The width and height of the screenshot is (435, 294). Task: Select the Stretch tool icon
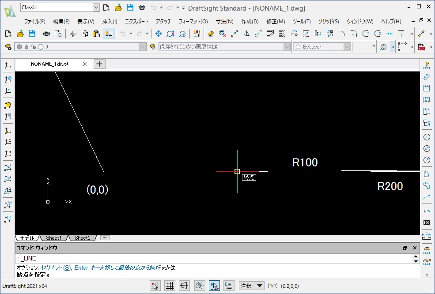click(x=318, y=34)
